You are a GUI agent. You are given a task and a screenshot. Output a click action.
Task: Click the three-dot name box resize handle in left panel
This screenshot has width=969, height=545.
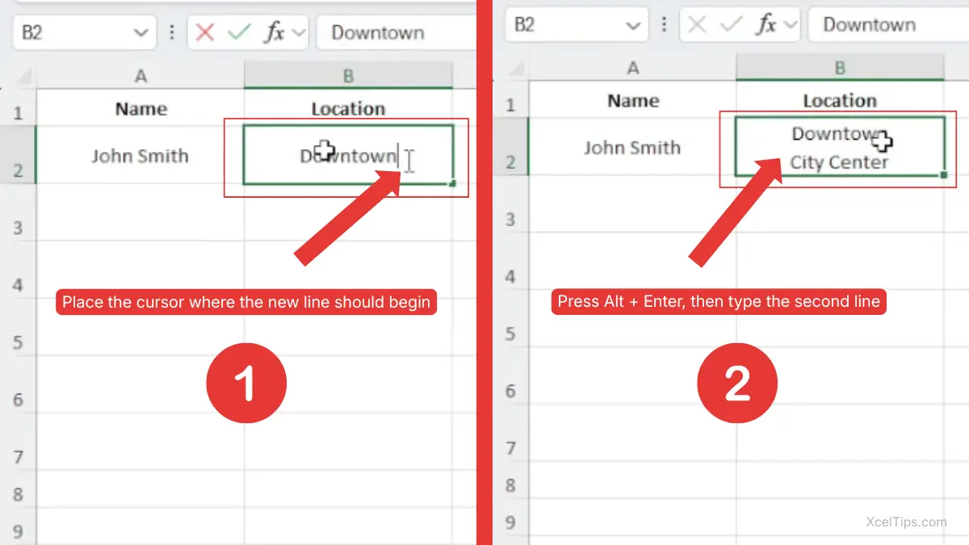(171, 33)
